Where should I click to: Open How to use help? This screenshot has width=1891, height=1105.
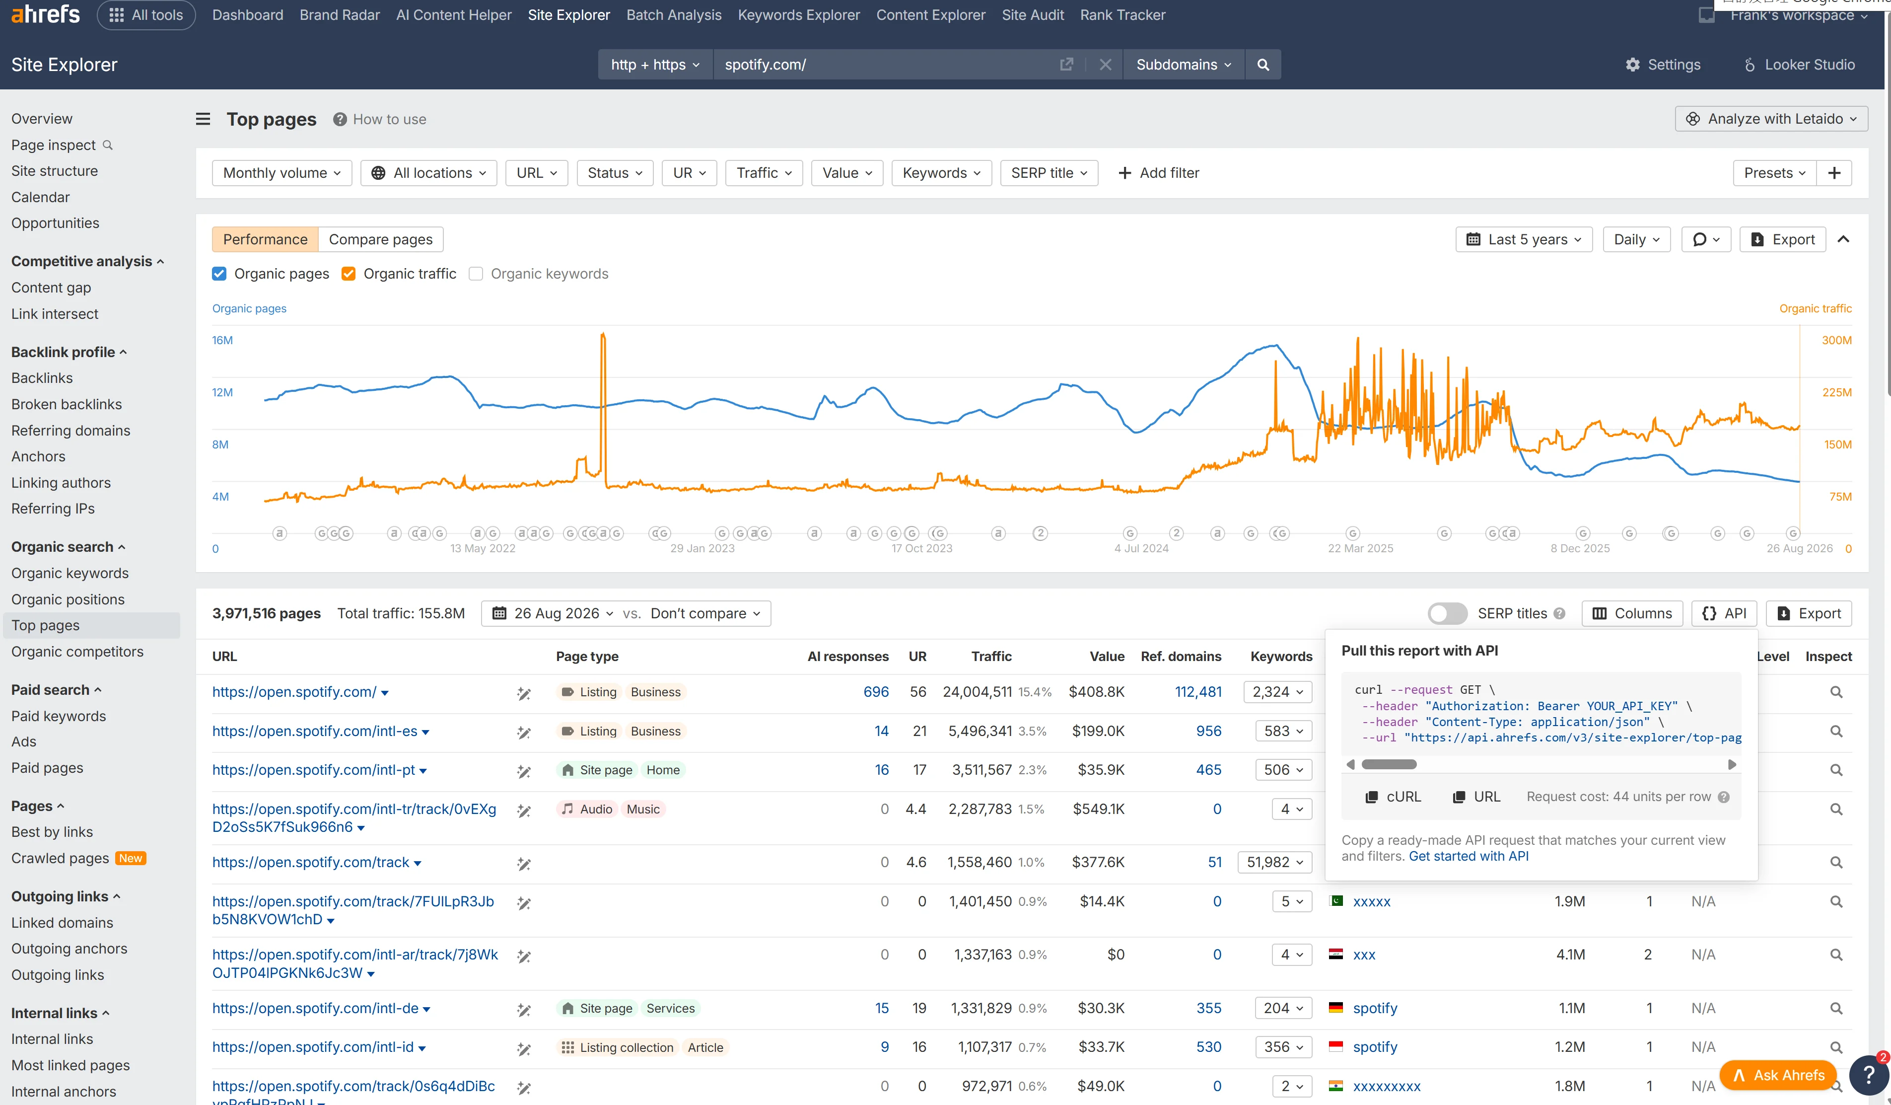[380, 119]
